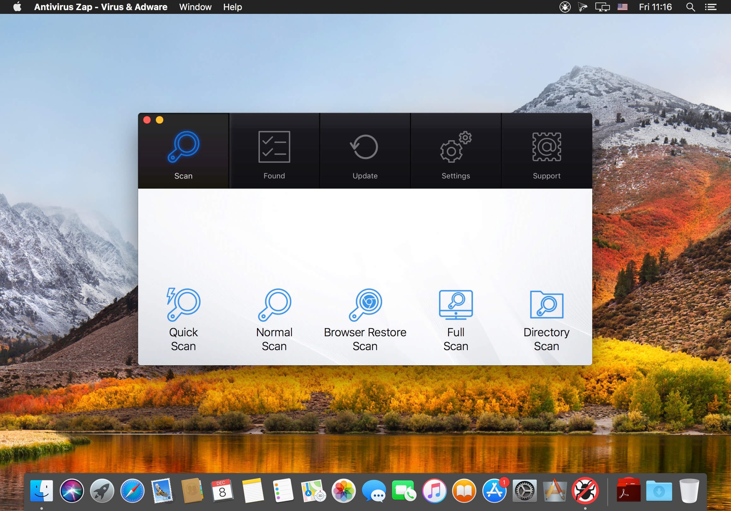731x511 pixels.
Task: Open the Help menu
Action: point(232,7)
